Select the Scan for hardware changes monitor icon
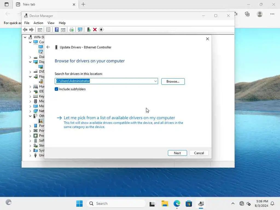Screen dimensions: 280x210 80,30
